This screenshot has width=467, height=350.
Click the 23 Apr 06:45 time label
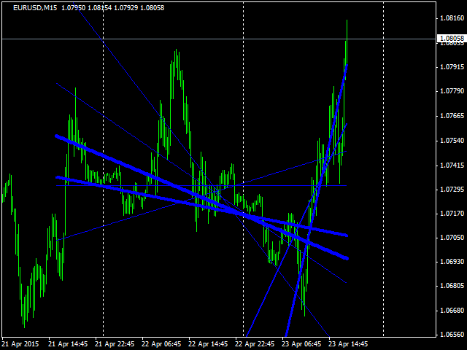305,343
